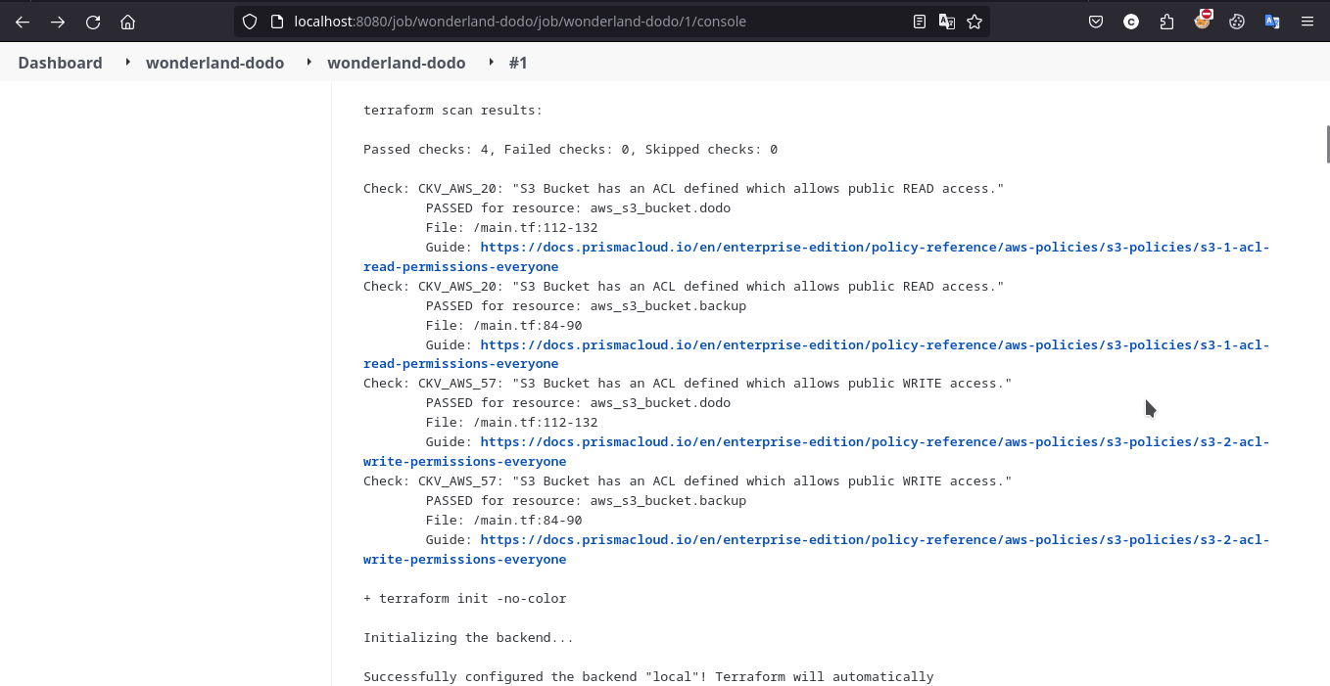1330x686 pixels.
Task: Open the #1 build breadcrumb
Action: tap(518, 63)
